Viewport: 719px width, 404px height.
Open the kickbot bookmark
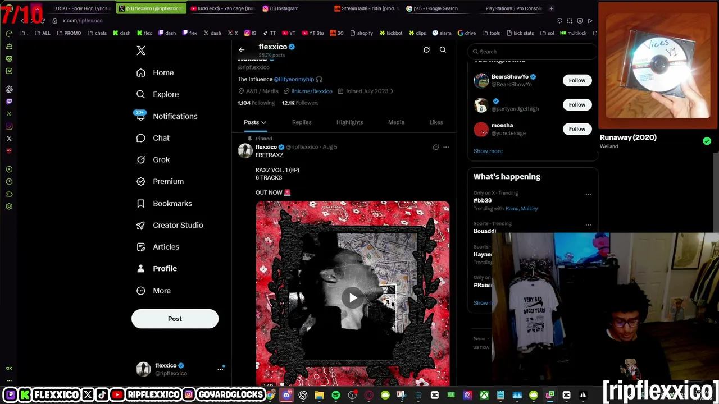click(x=391, y=33)
